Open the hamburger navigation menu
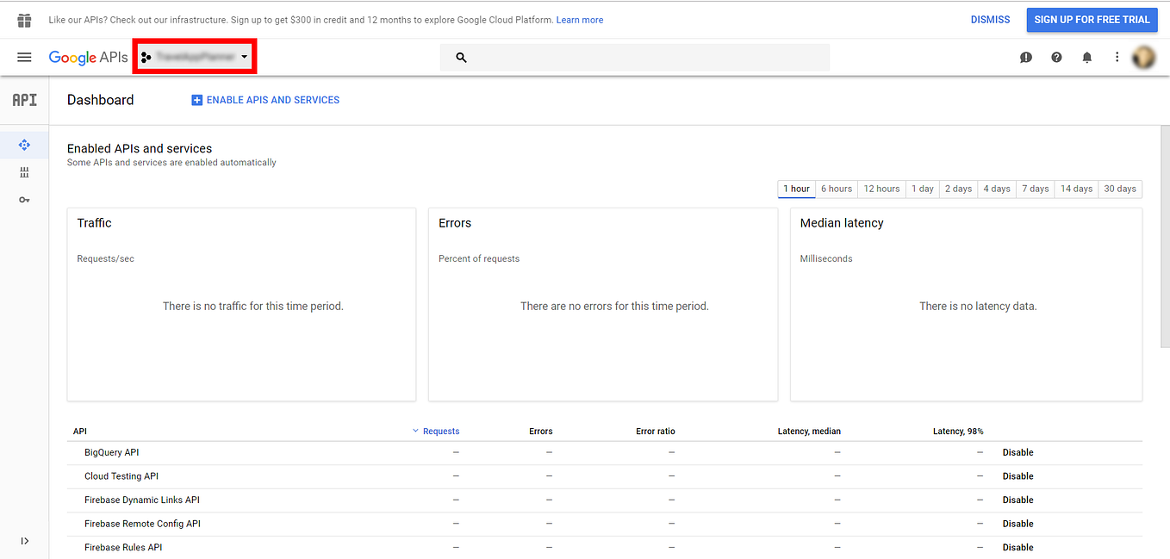This screenshot has width=1170, height=559. (24, 57)
